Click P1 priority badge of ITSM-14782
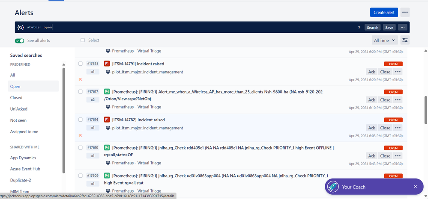The image size is (428, 199). [x=107, y=120]
